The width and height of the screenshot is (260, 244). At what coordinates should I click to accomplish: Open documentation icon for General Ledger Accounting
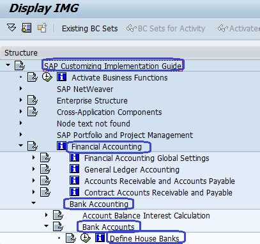(x=45, y=169)
